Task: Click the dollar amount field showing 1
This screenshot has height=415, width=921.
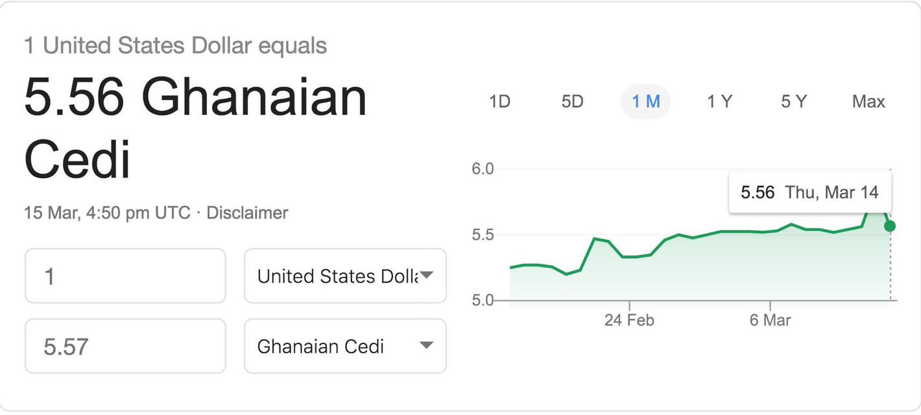Action: pos(125,276)
